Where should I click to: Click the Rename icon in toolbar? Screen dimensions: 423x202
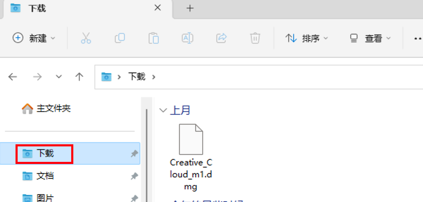(x=187, y=38)
